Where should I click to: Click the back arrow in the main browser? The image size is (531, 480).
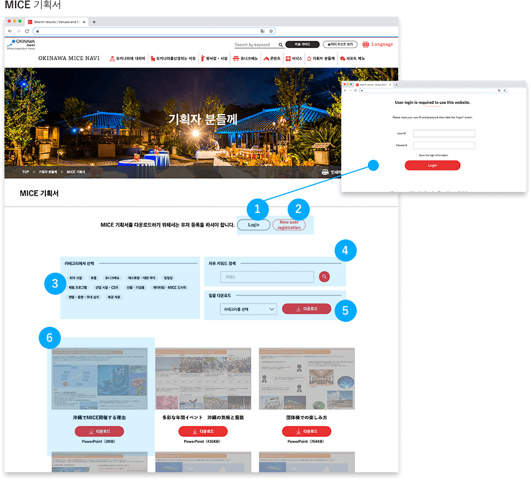tap(11, 31)
